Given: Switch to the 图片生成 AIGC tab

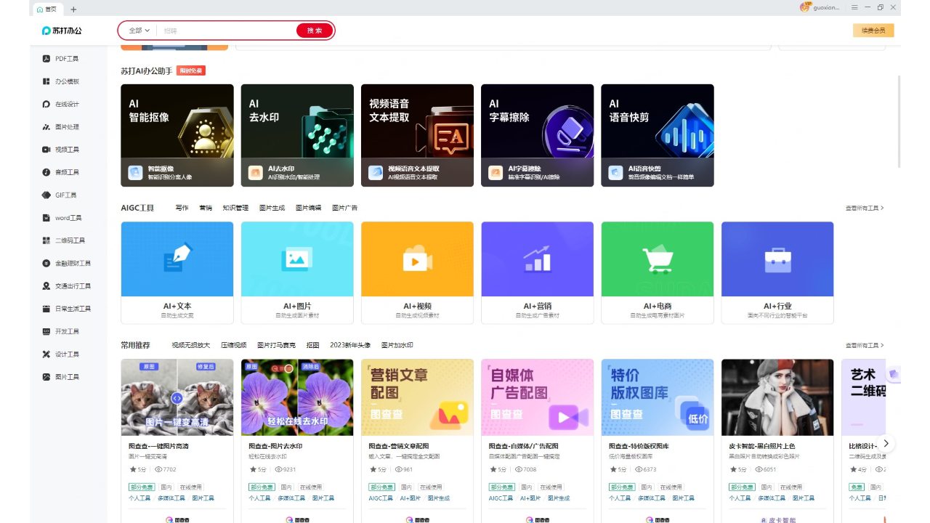Looking at the screenshot, I should tap(272, 208).
